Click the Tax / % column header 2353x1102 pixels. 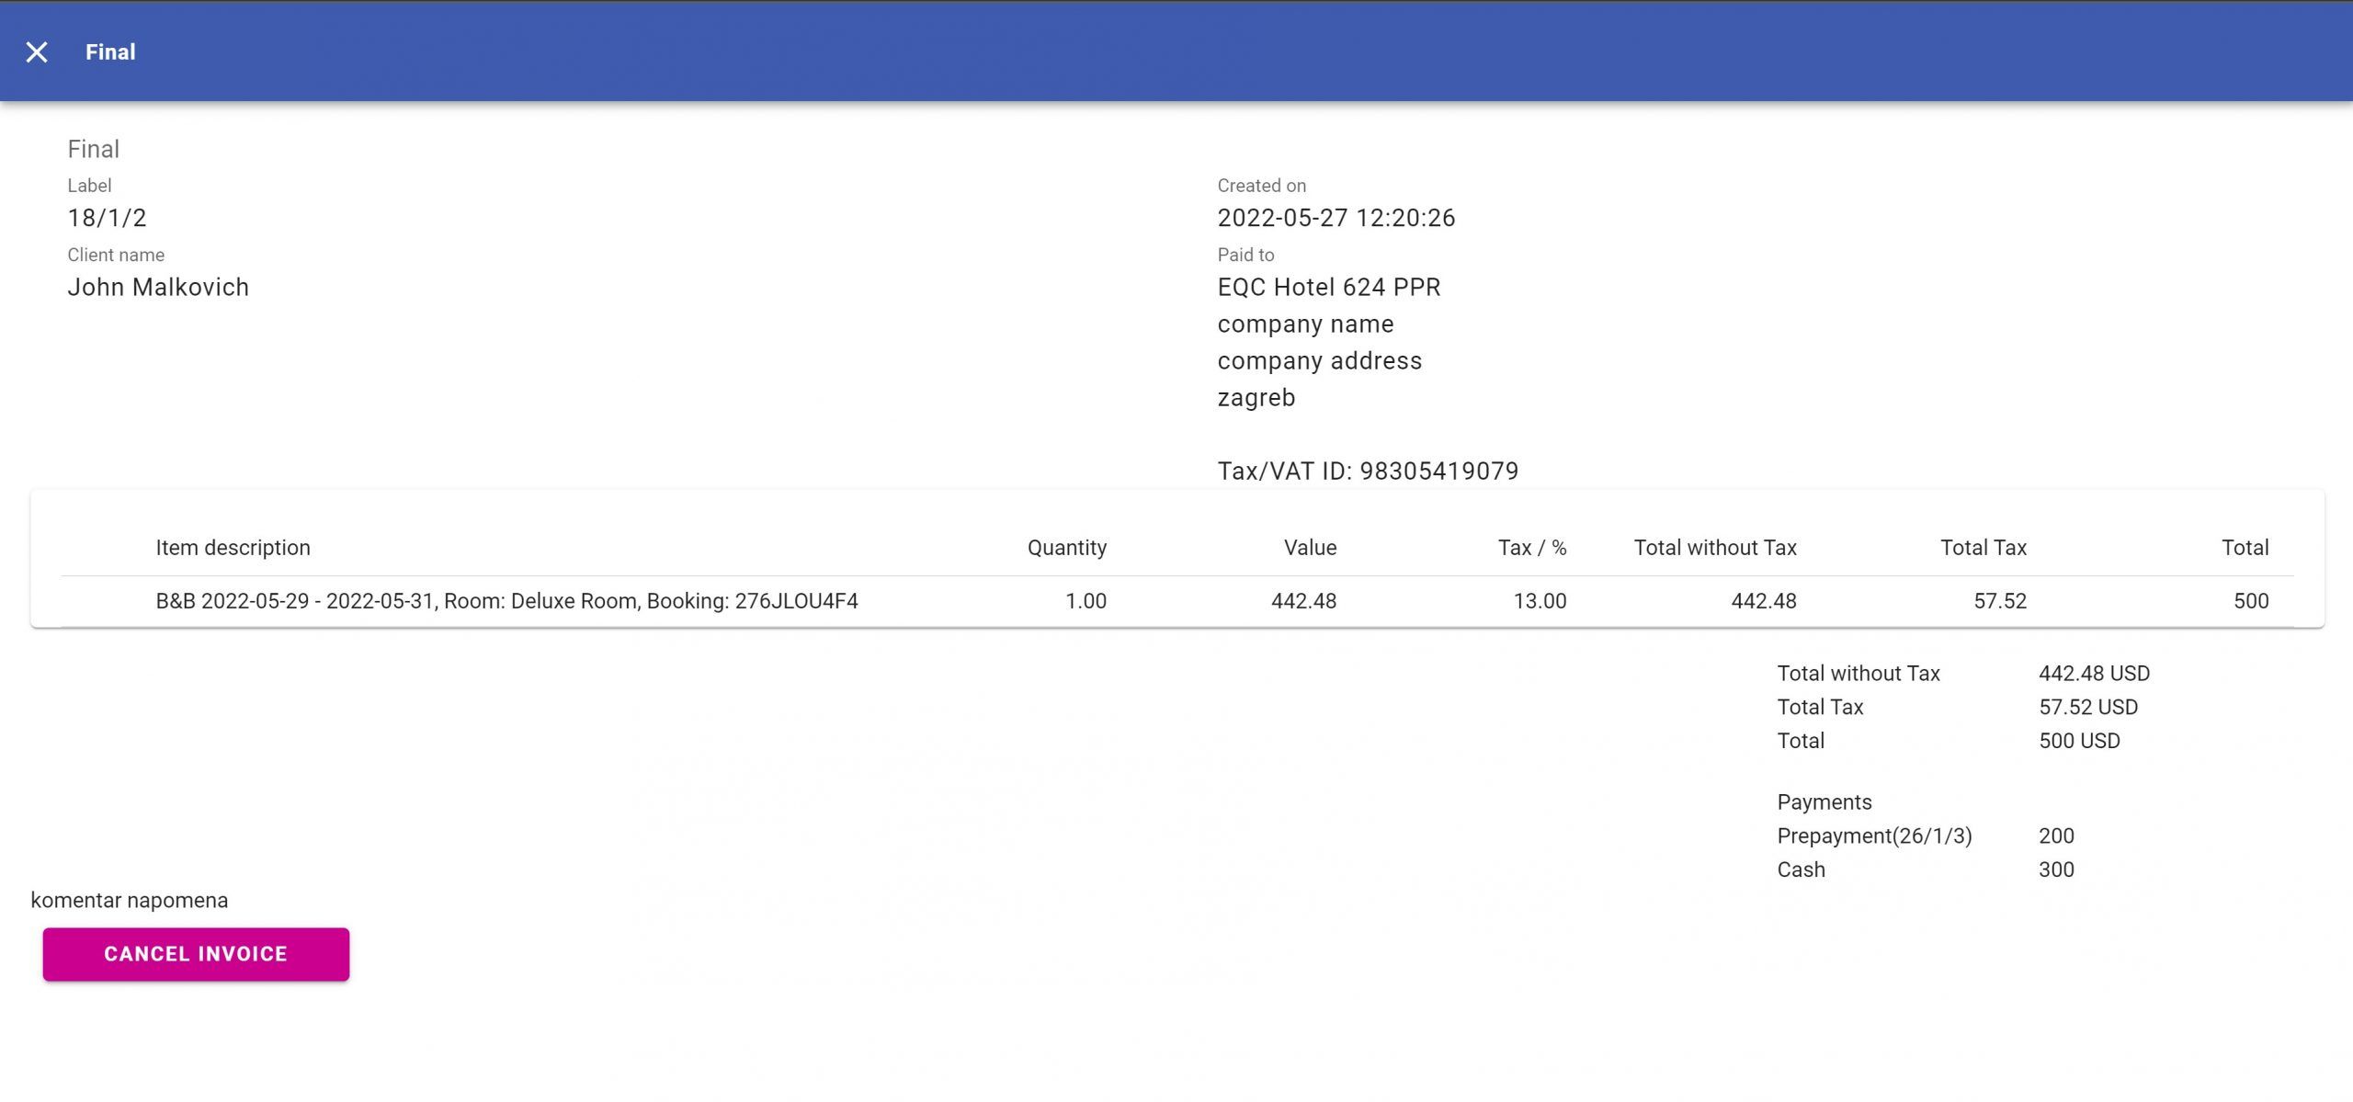[1530, 547]
